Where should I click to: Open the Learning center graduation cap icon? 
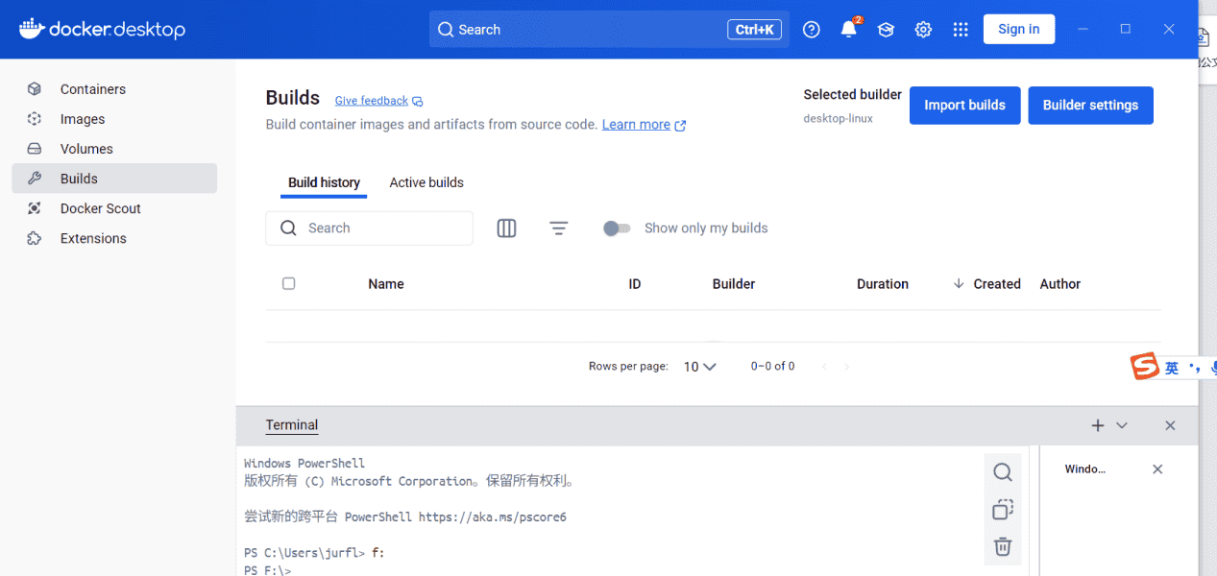pyautogui.click(x=886, y=30)
